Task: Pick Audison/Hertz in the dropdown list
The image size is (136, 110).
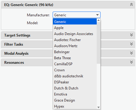Action: coord(75,46)
